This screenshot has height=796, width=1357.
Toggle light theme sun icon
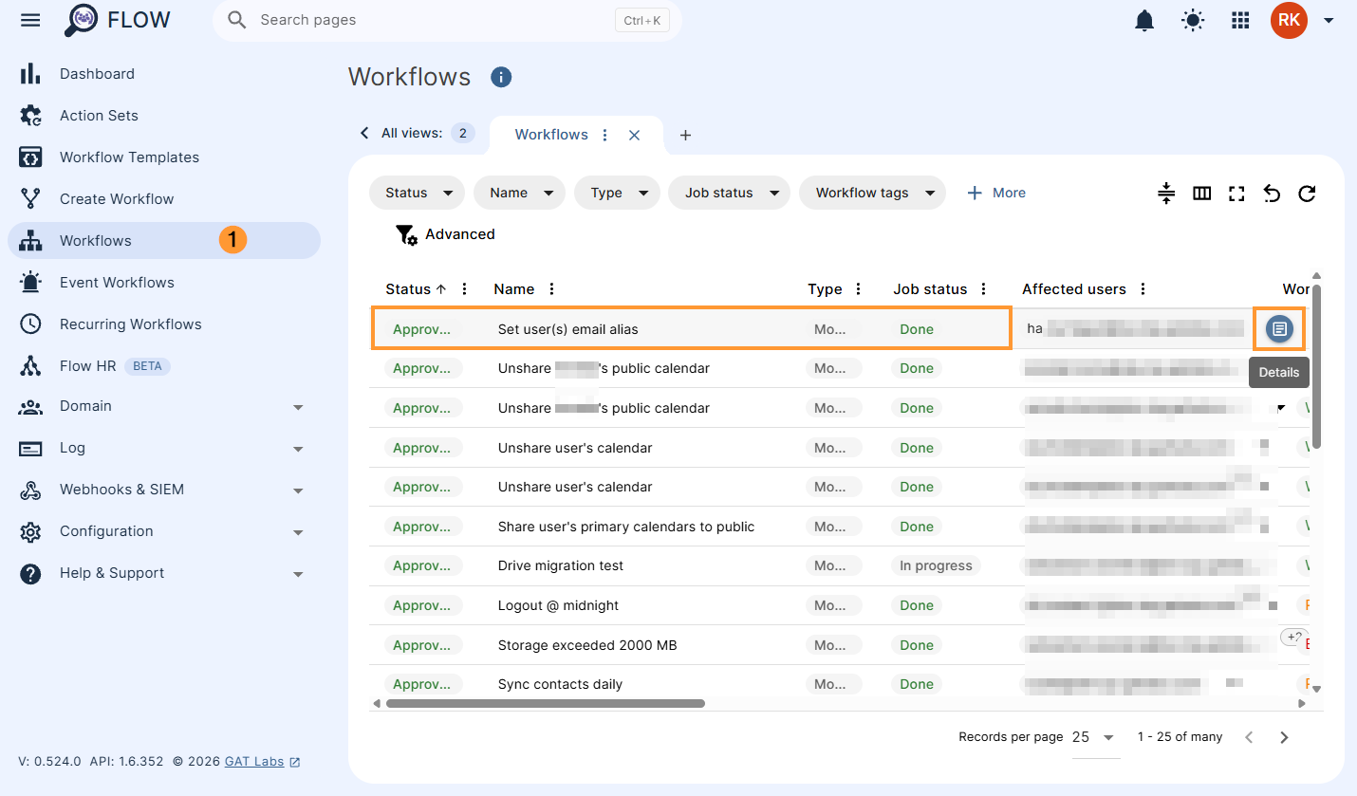1193,20
